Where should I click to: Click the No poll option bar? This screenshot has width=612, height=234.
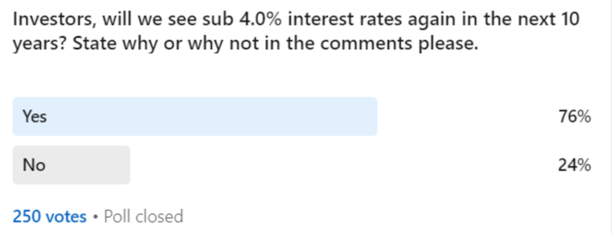pyautogui.click(x=71, y=165)
